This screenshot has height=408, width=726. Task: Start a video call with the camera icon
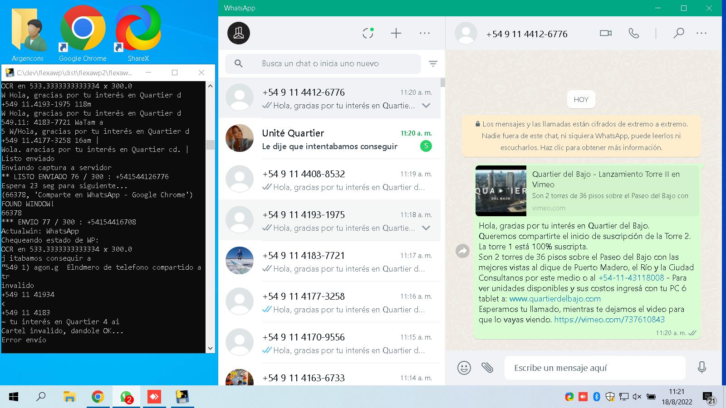(606, 33)
